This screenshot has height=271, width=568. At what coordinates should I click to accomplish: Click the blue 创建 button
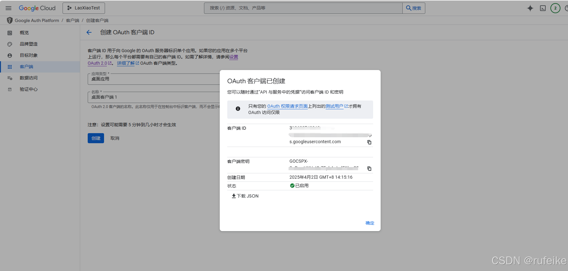[x=96, y=138]
